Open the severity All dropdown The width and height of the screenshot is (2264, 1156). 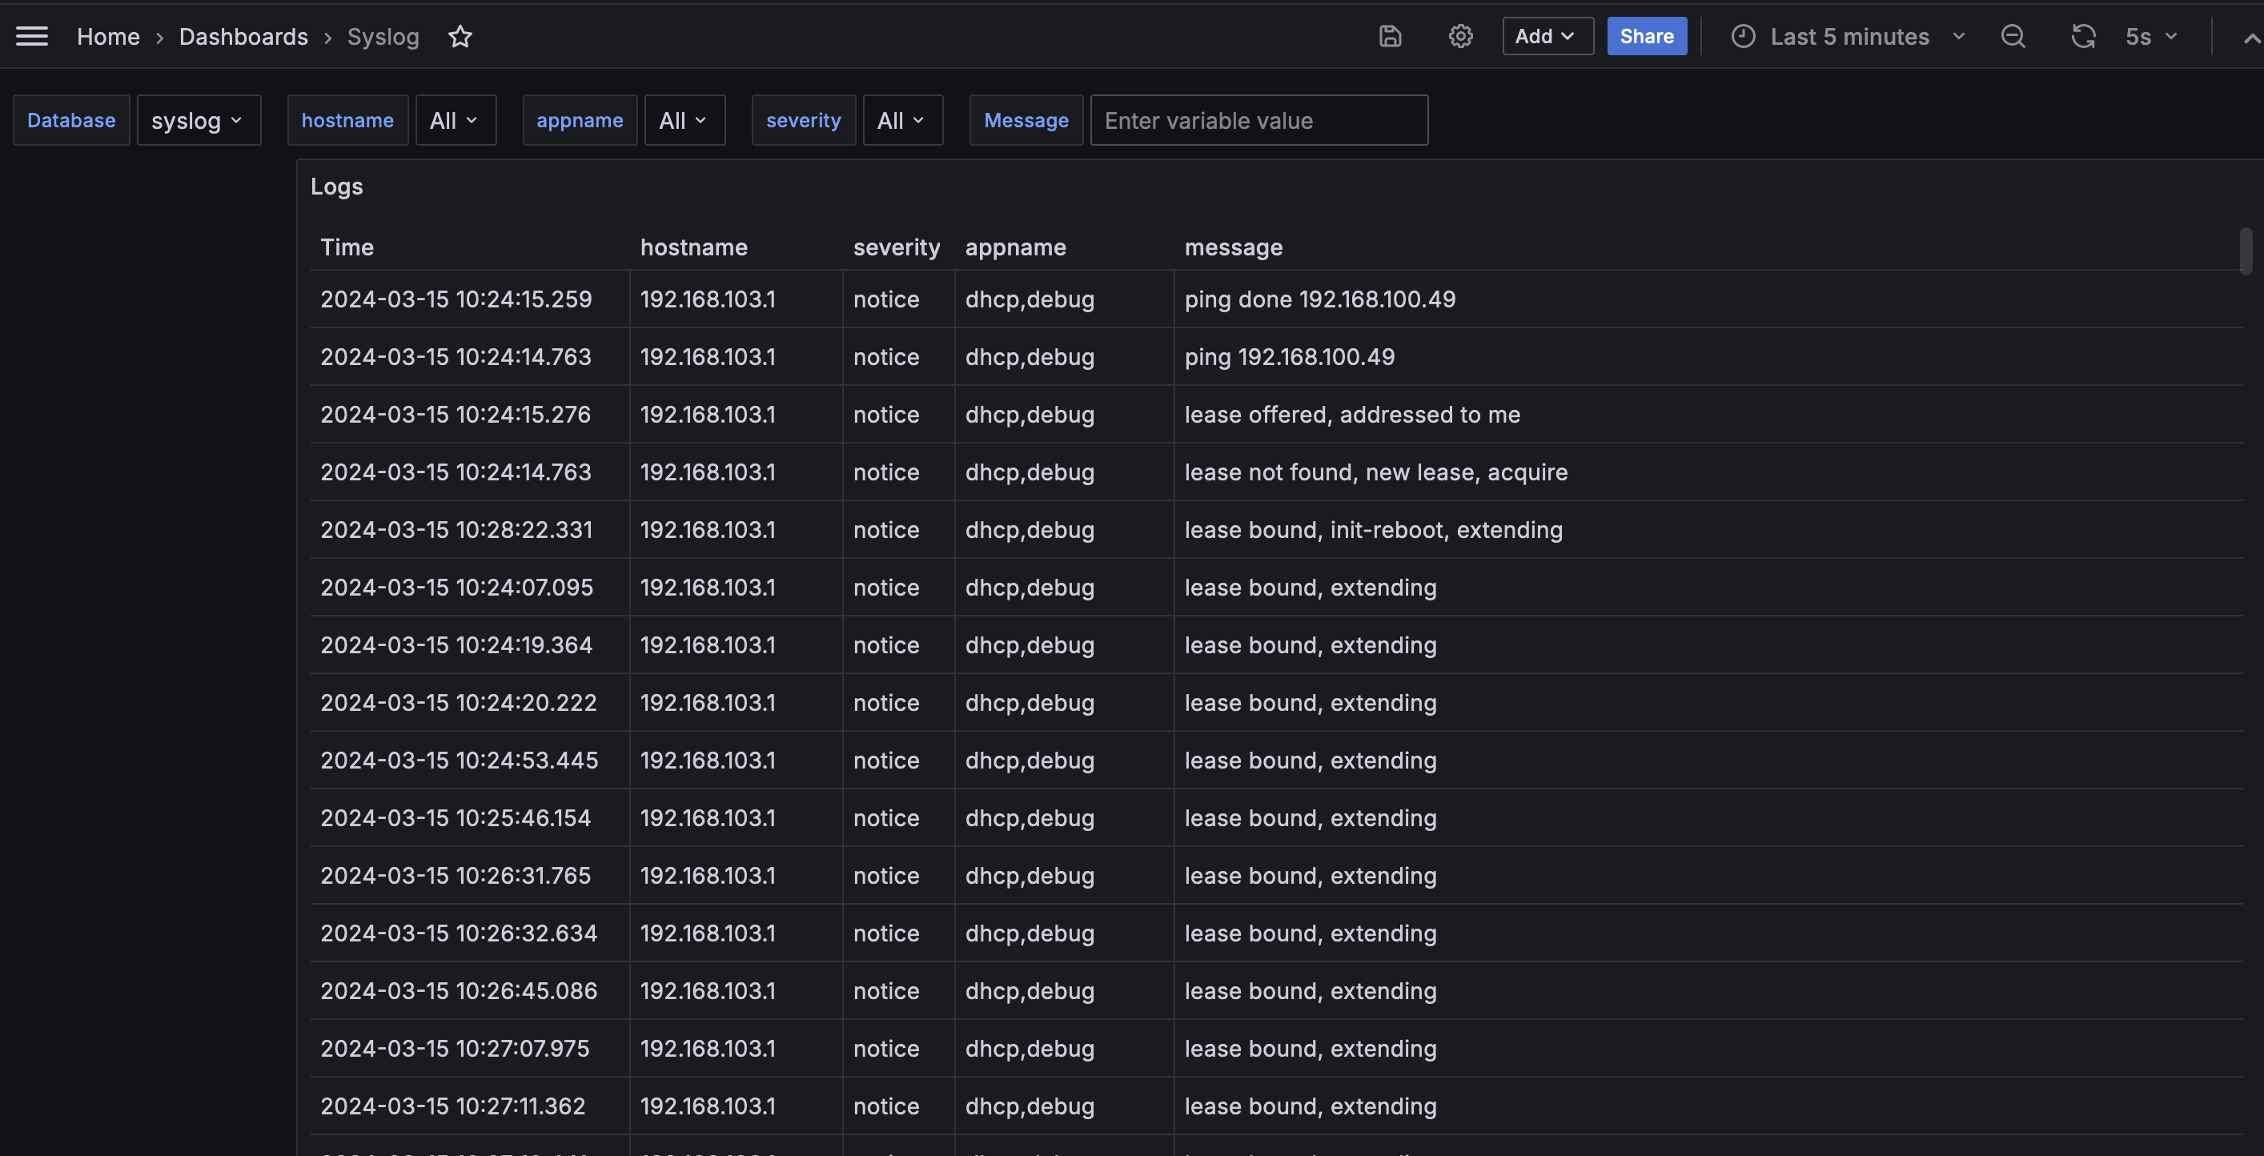[x=901, y=120]
